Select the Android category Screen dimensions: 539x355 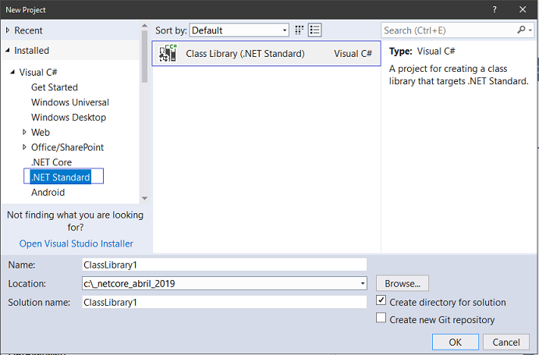click(48, 192)
